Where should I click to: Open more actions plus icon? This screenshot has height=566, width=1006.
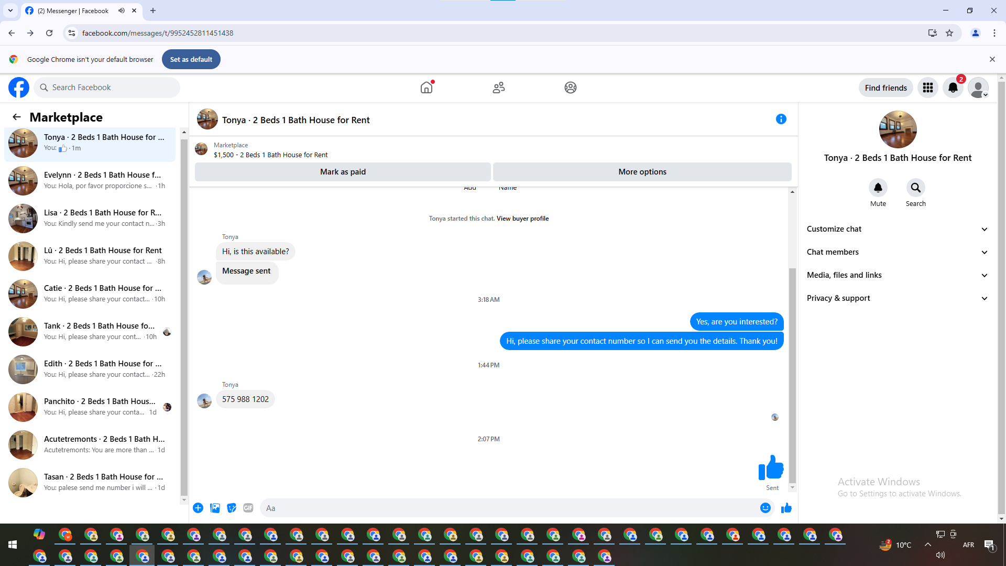(x=198, y=508)
